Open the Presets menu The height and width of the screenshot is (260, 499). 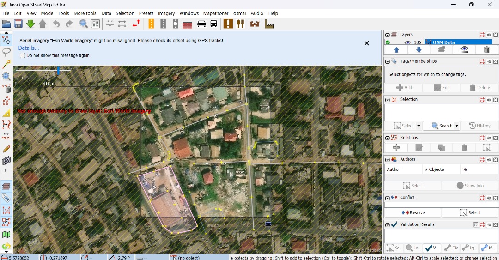146,13
